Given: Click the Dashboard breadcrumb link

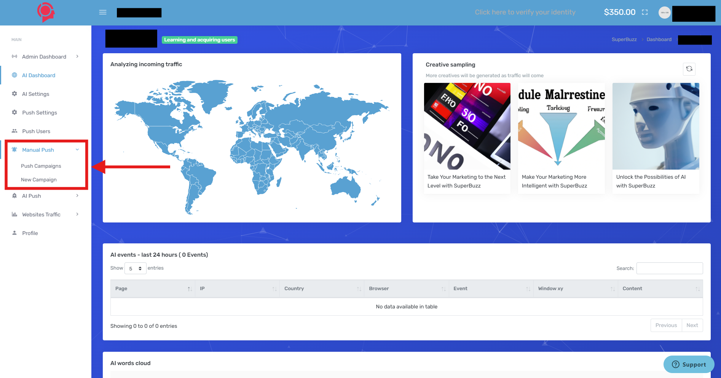Looking at the screenshot, I should (x=659, y=40).
